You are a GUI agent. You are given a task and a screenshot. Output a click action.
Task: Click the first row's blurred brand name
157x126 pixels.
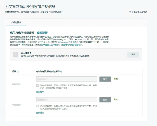16,84
